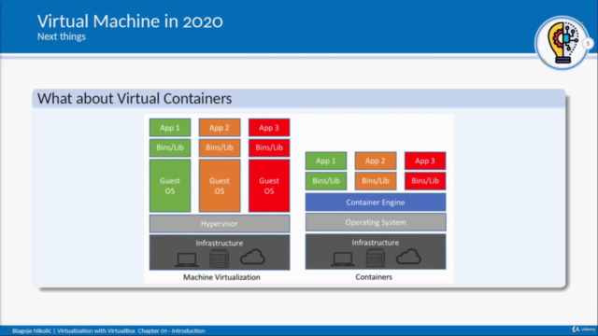
Task: Click 'Blagoje Nikolić' author name in footer
Action: click(32, 330)
